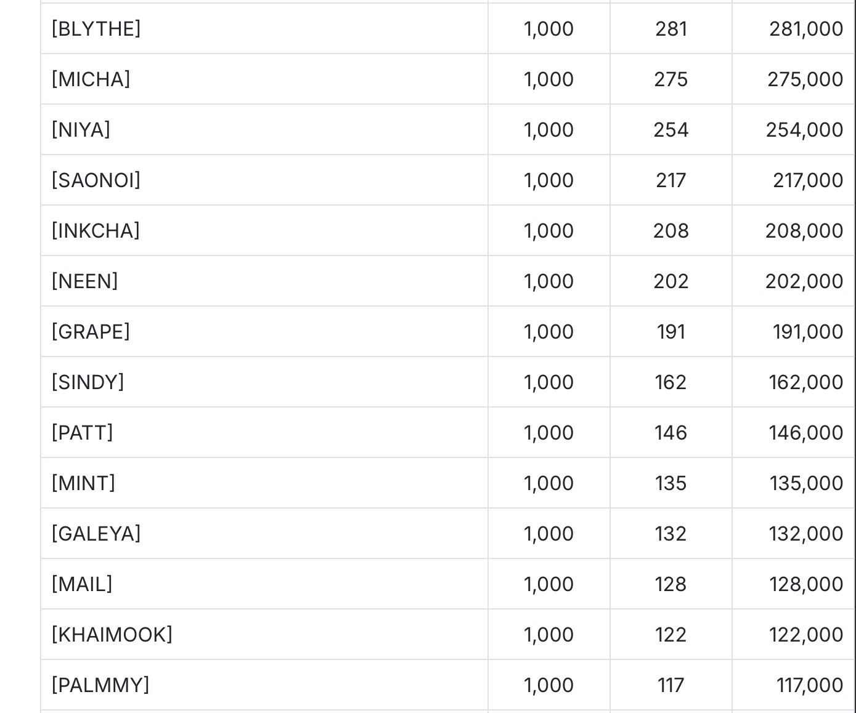Select the [GALEYA] name cell

tap(264, 533)
